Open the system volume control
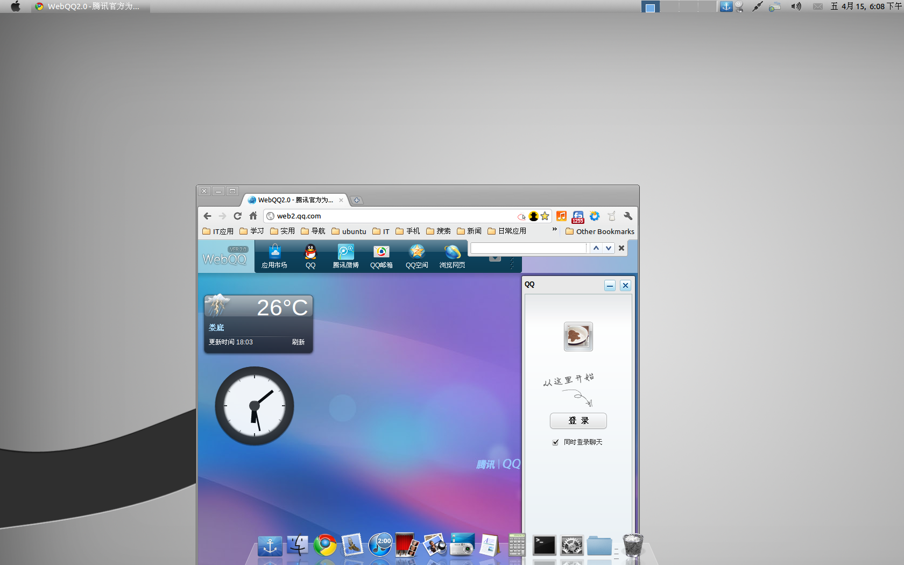The height and width of the screenshot is (565, 904). (x=796, y=6)
